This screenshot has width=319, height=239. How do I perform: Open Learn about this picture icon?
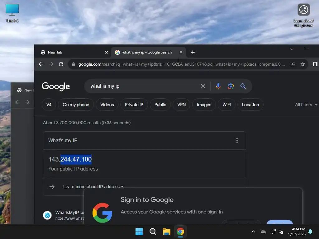303,16
